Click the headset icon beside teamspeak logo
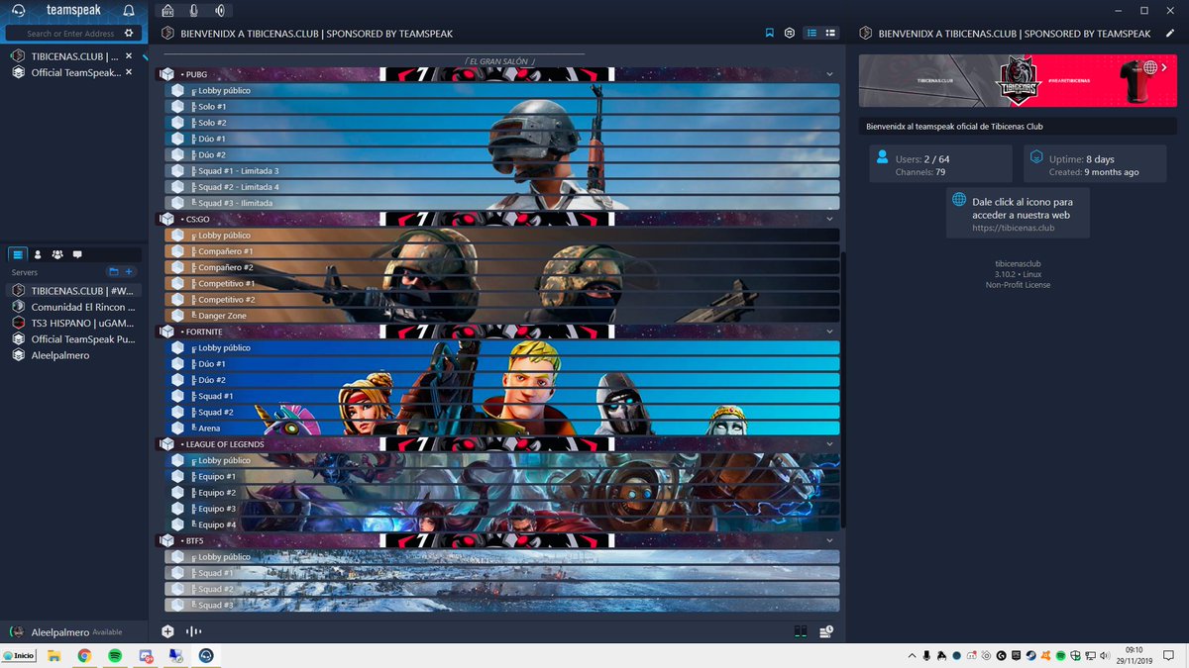This screenshot has width=1189, height=668. [19, 11]
